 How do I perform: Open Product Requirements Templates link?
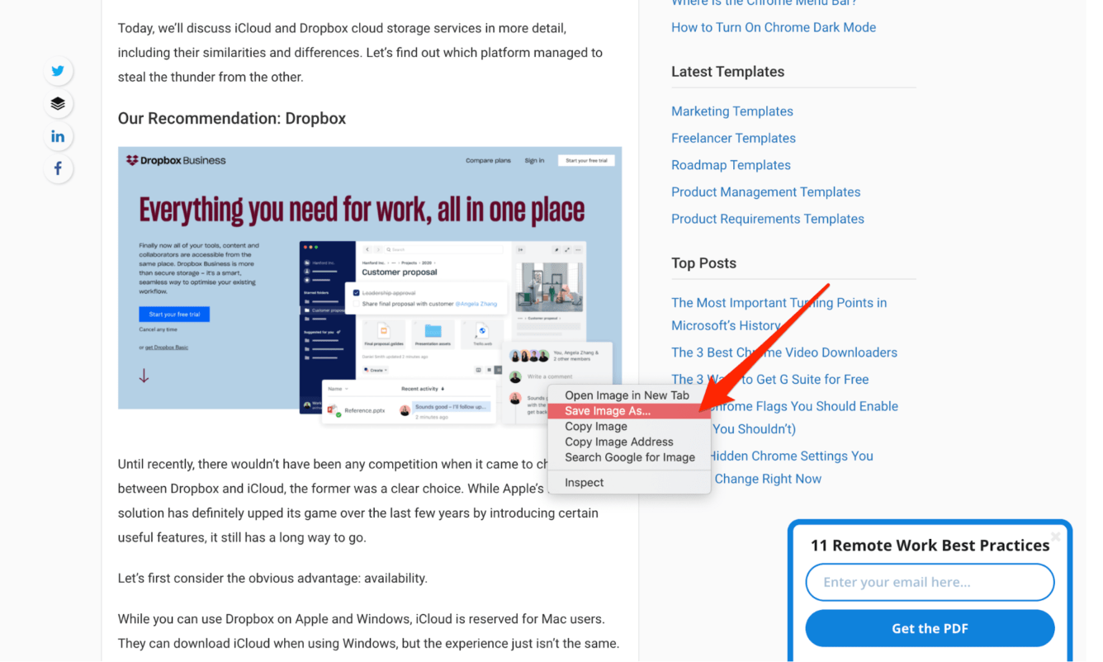click(768, 219)
